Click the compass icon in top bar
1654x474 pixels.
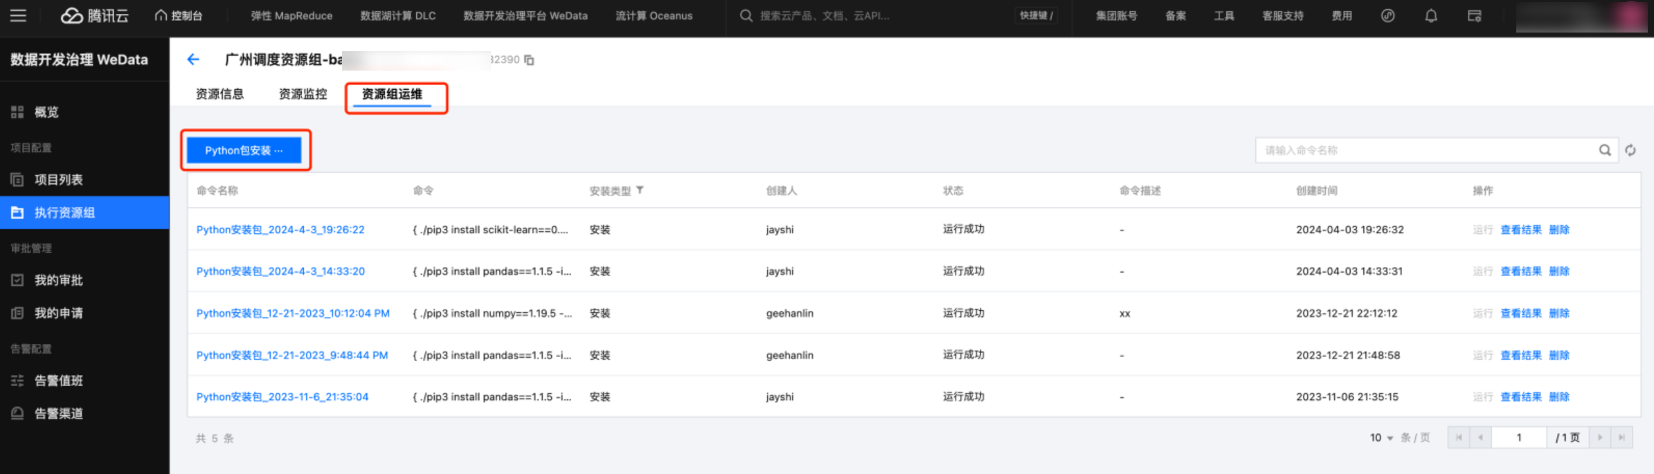coord(1387,15)
